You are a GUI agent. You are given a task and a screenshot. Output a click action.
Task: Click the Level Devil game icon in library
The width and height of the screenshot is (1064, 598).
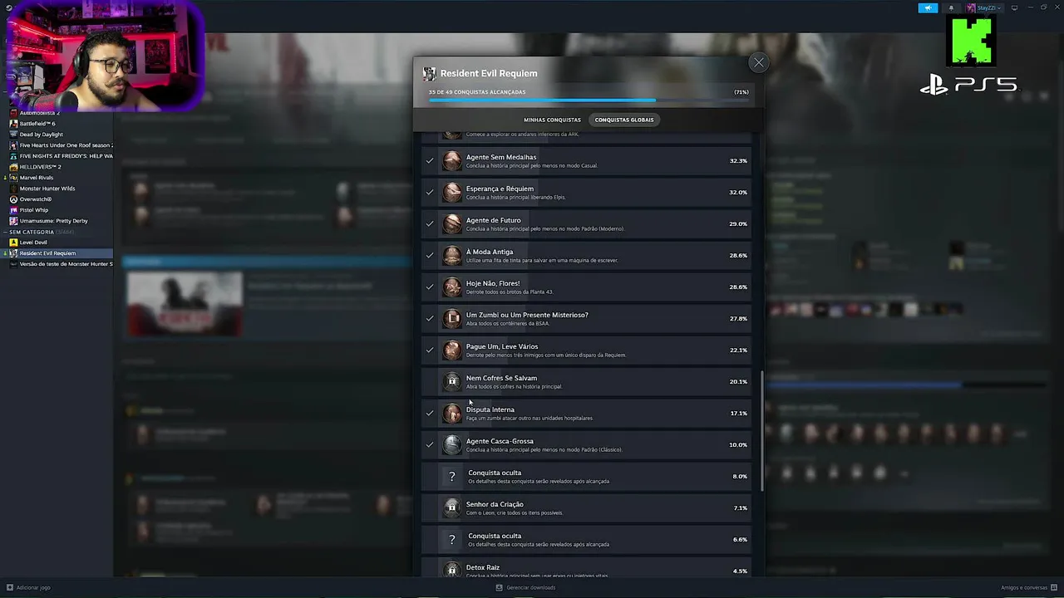click(x=13, y=243)
